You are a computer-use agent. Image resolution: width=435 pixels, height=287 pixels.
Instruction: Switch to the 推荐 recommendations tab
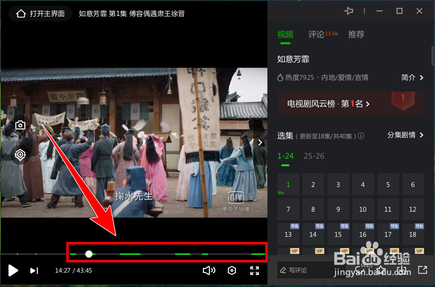click(356, 35)
